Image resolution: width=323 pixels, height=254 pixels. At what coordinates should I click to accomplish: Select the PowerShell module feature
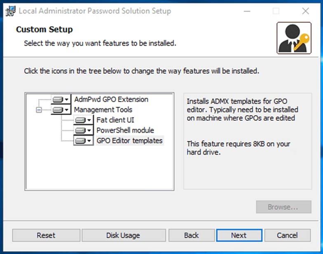(125, 130)
